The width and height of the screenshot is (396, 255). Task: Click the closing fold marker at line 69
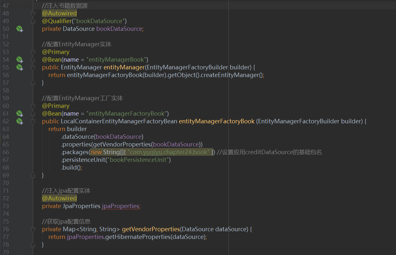pyautogui.click(x=33, y=175)
